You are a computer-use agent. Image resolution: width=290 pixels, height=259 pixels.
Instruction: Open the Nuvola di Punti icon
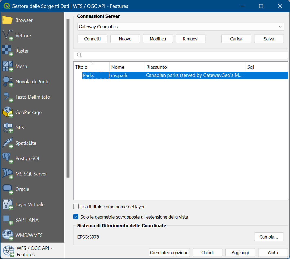coord(7,81)
